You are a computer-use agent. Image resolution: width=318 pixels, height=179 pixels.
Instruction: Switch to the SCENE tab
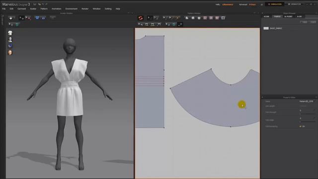click(x=266, y=16)
